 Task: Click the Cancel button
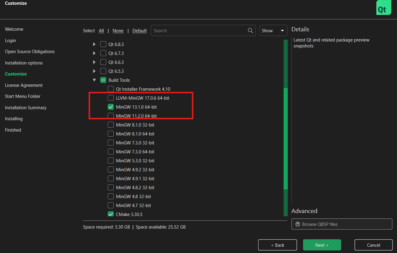374,245
